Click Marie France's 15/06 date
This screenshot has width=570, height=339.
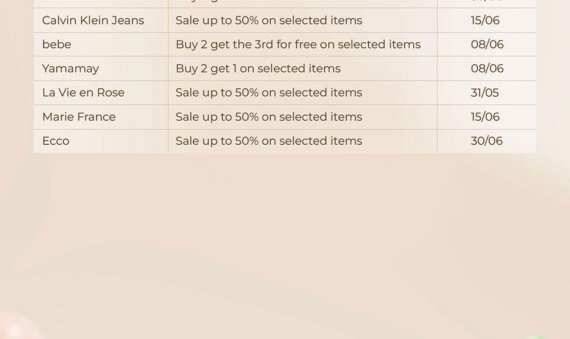(x=485, y=117)
